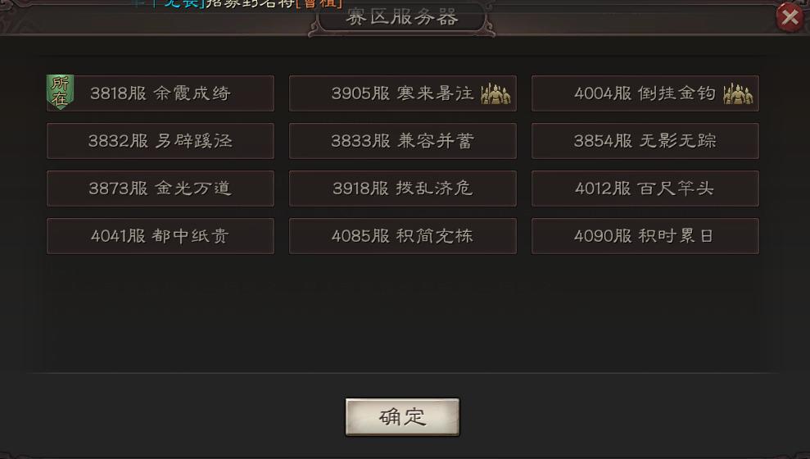Click the green 所在 badge icon
This screenshot has height=459, width=810.
[60, 92]
